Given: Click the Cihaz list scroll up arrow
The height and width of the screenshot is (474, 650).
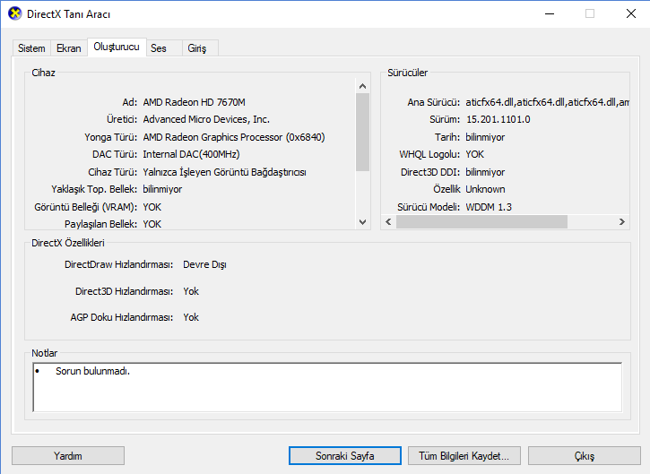Looking at the screenshot, I should 363,86.
